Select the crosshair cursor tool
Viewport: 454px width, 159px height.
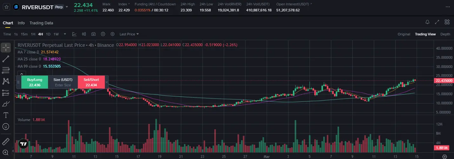pyautogui.click(x=6, y=48)
